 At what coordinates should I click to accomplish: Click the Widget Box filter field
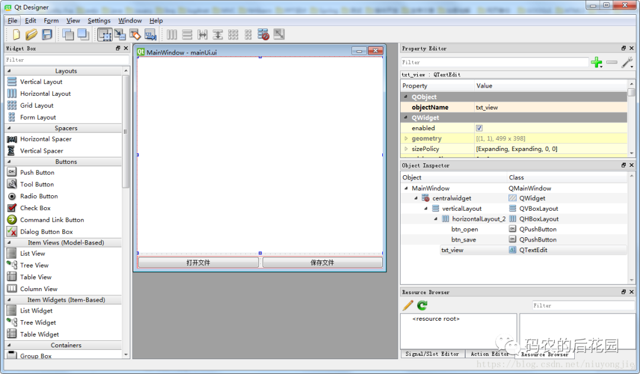point(66,60)
